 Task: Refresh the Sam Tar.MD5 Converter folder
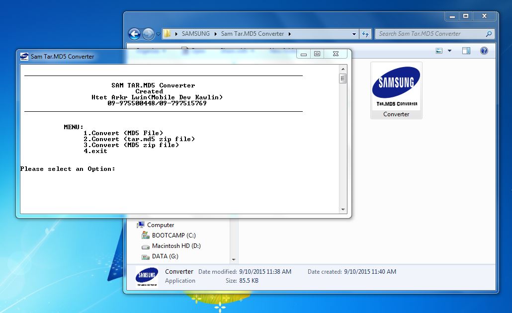coord(365,34)
